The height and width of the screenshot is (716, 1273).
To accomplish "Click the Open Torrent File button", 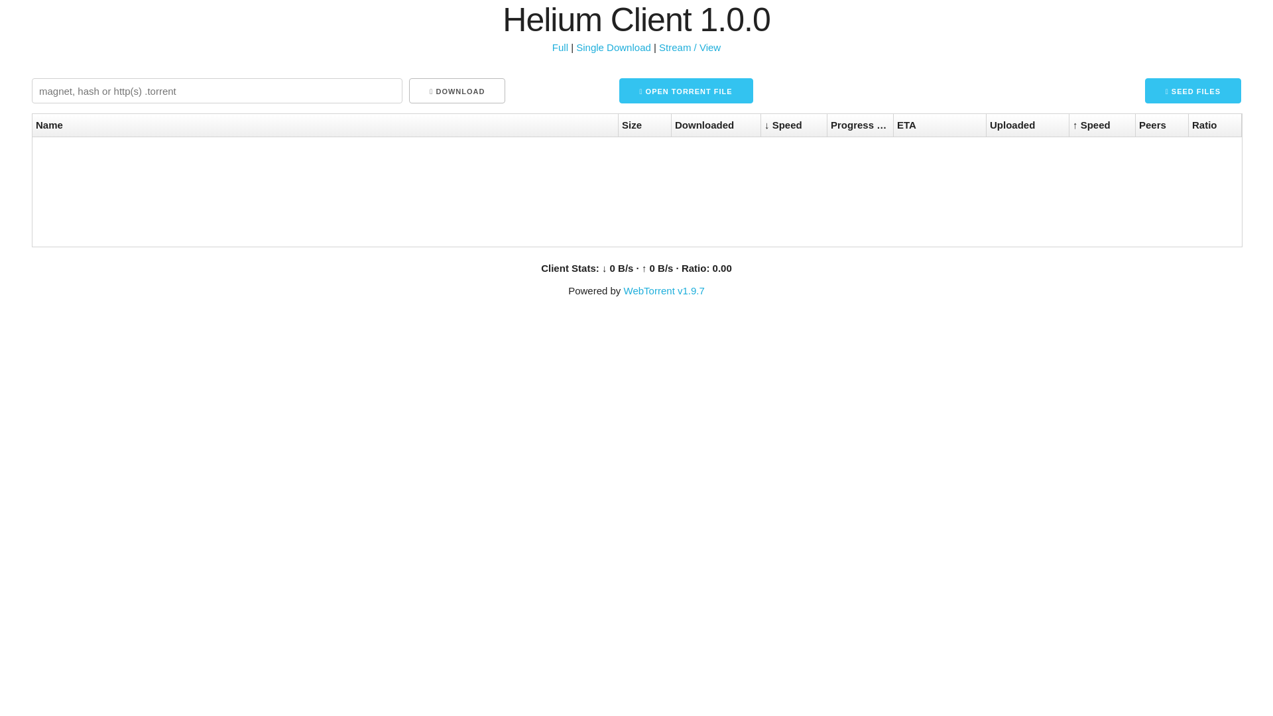I will [686, 91].
